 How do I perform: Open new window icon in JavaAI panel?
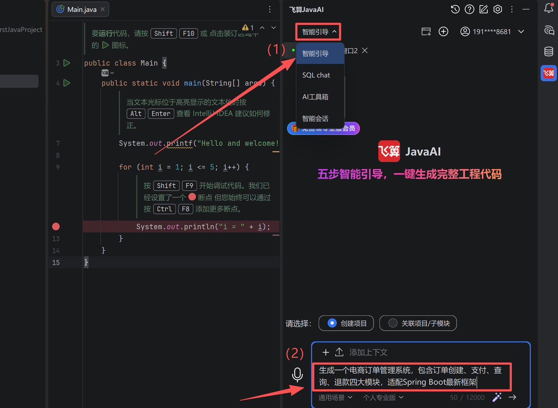pos(426,31)
